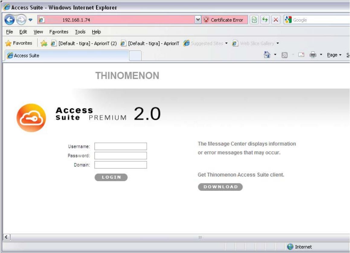The image size is (350, 253).
Task: Open the Favorites star button
Action: point(19,43)
